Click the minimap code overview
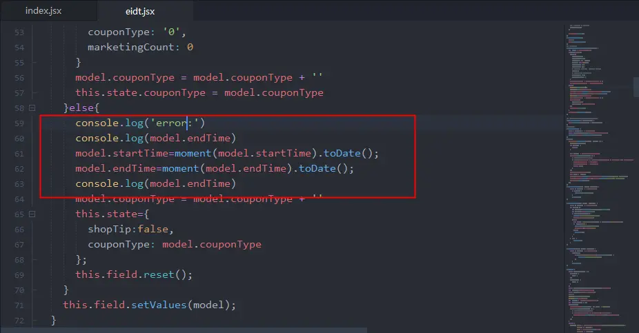639x333 pixels. click(x=598, y=175)
